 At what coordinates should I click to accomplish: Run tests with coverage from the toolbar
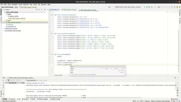(x=149, y=7)
